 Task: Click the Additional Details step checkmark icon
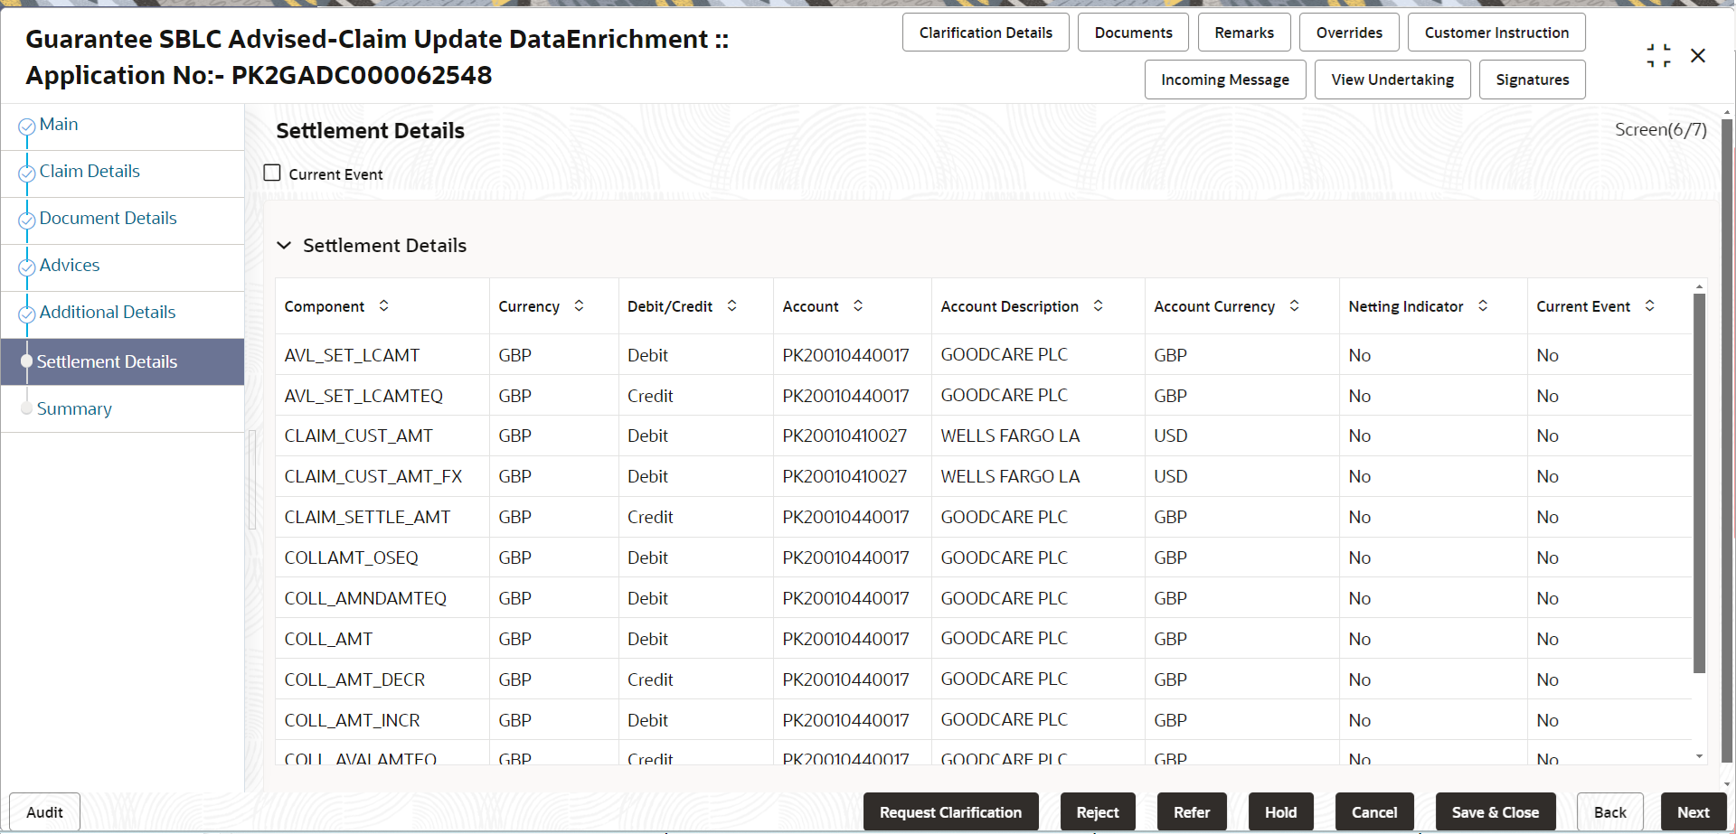[27, 314]
